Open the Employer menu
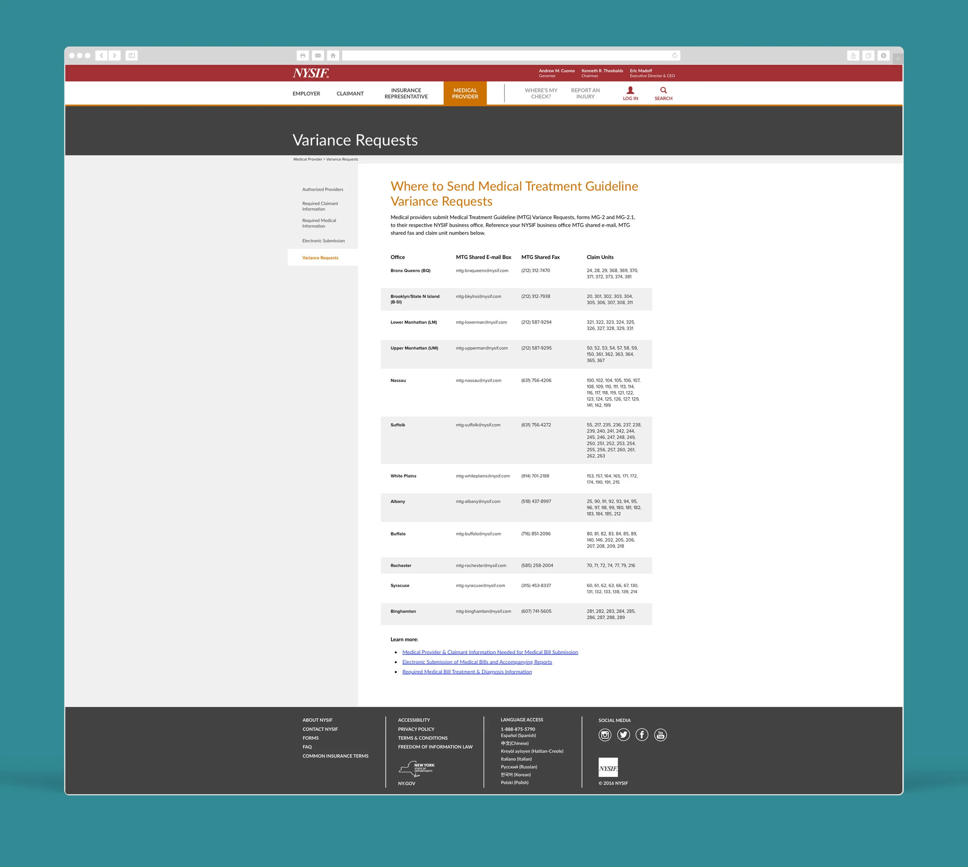The width and height of the screenshot is (968, 867). (x=306, y=93)
